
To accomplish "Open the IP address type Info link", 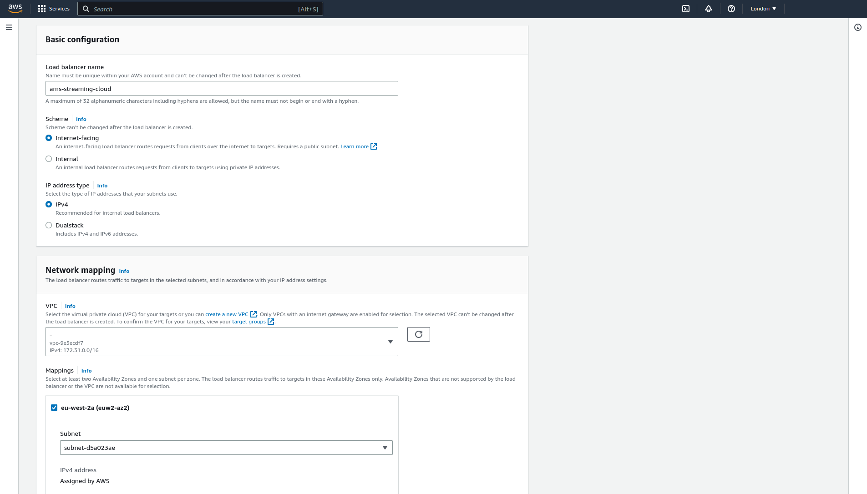I will coord(102,186).
